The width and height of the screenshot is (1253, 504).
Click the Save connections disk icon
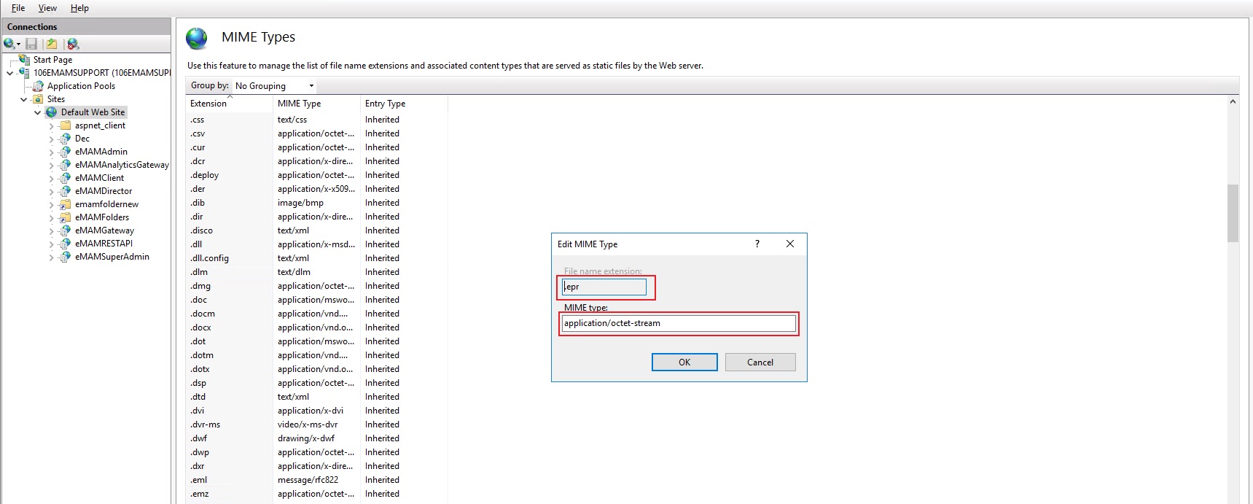click(x=31, y=44)
